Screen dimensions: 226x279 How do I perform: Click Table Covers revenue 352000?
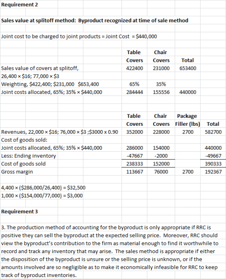134,132
